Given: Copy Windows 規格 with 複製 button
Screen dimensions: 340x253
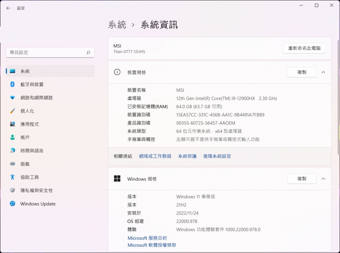Looking at the screenshot, I should 301,179.
